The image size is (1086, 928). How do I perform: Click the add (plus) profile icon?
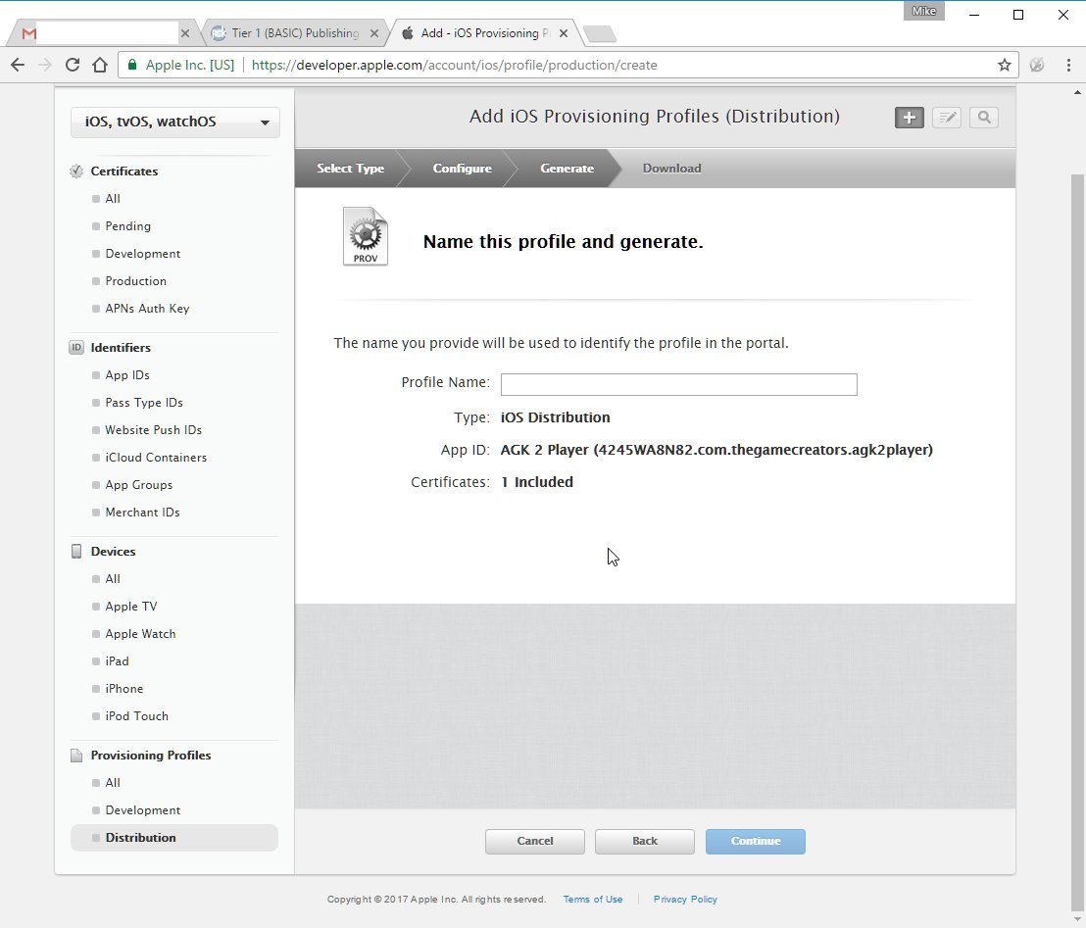pyautogui.click(x=909, y=118)
